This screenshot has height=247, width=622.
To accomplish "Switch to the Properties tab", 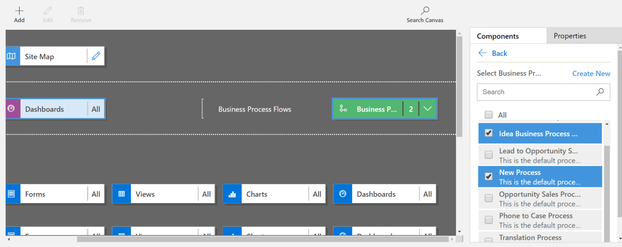I will [569, 36].
